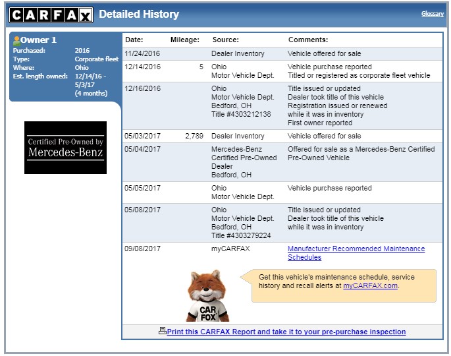The image size is (451, 356).
Task: Select the 05/03/2017 date cell
Action: pos(142,136)
